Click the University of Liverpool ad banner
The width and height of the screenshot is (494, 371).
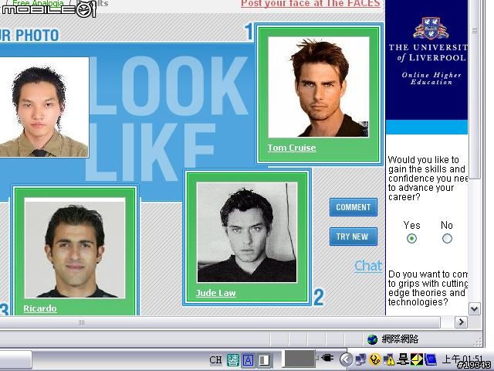[x=427, y=60]
